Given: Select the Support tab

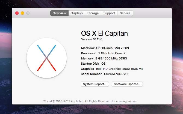Looking at the screenshot, I should click(109, 13).
